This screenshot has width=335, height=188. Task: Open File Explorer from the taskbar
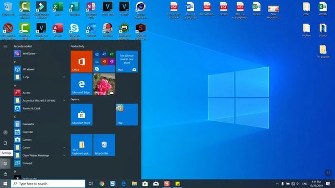(x=134, y=183)
